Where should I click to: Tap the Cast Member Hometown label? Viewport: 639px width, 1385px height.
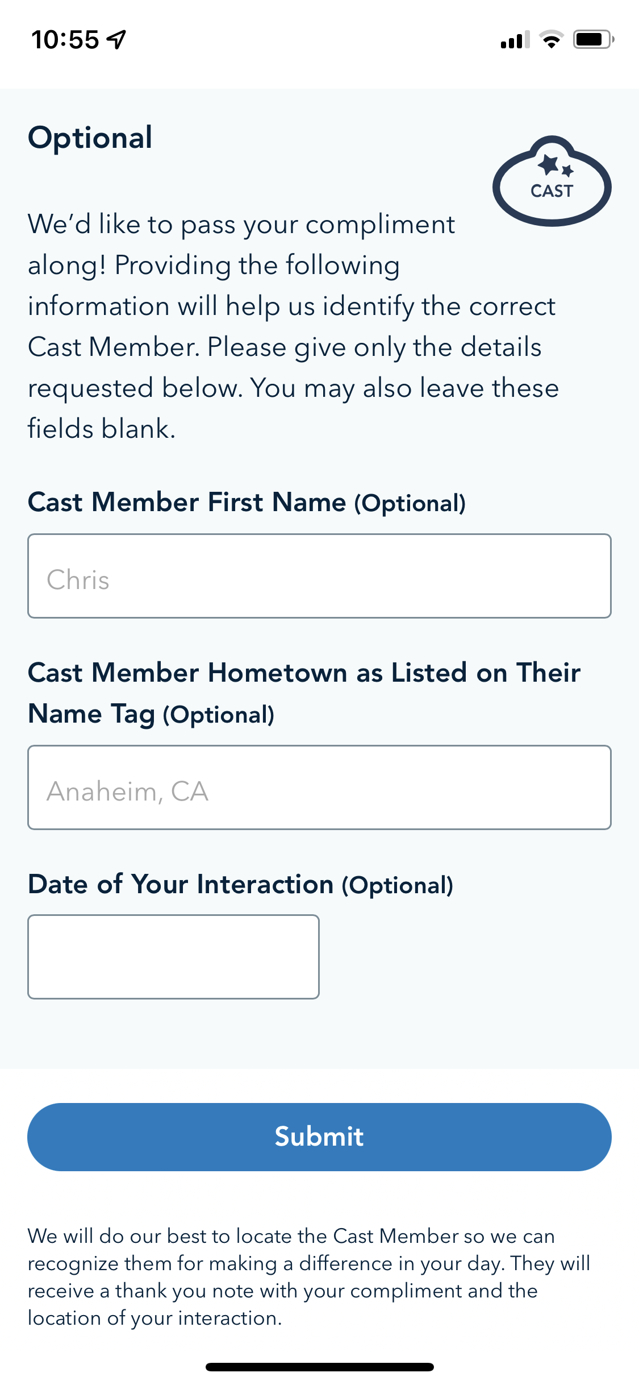click(x=304, y=694)
